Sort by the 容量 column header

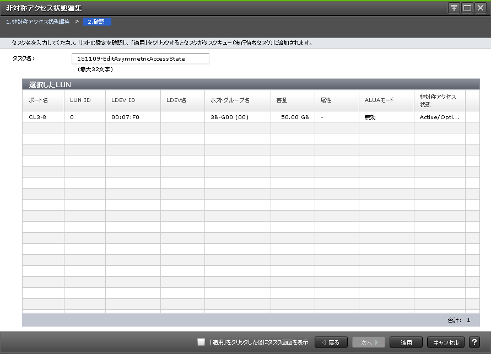point(282,100)
